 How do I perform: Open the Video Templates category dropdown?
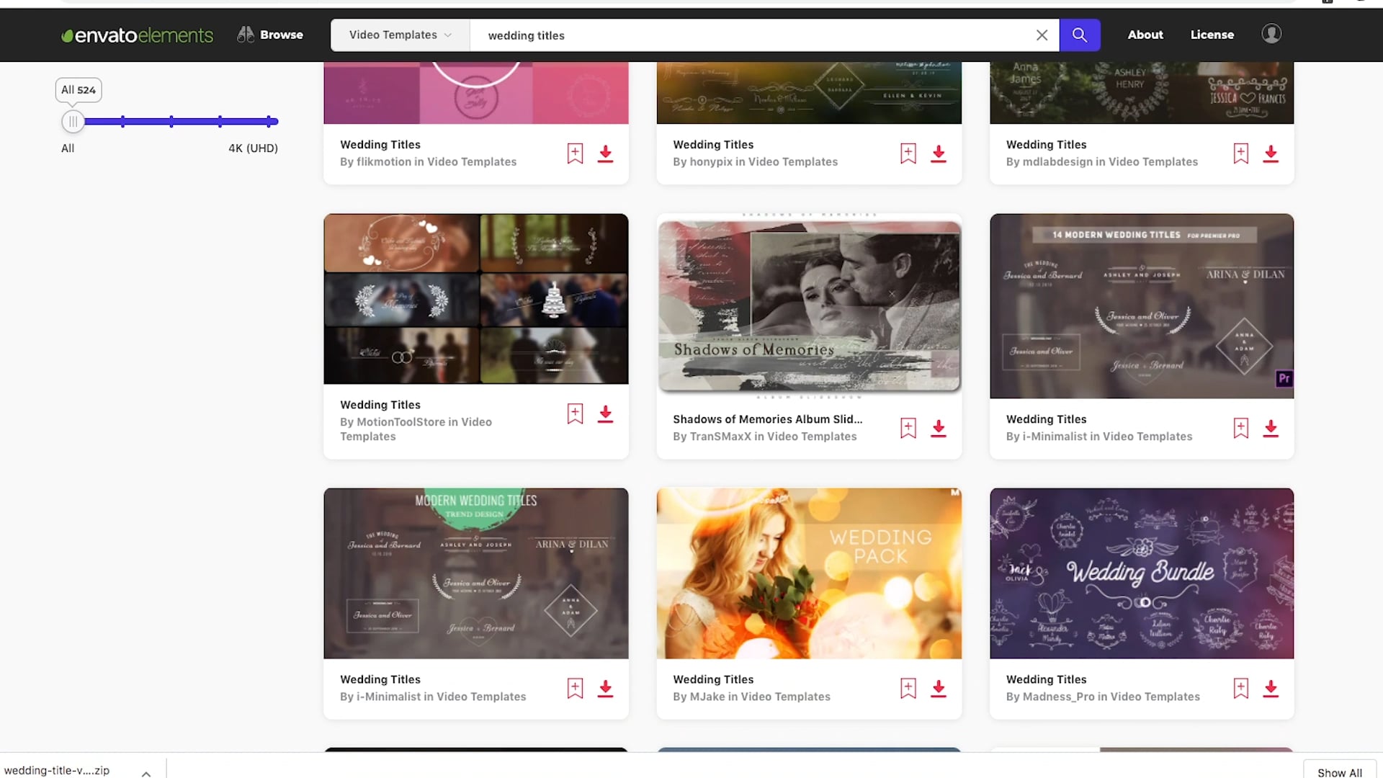point(398,35)
